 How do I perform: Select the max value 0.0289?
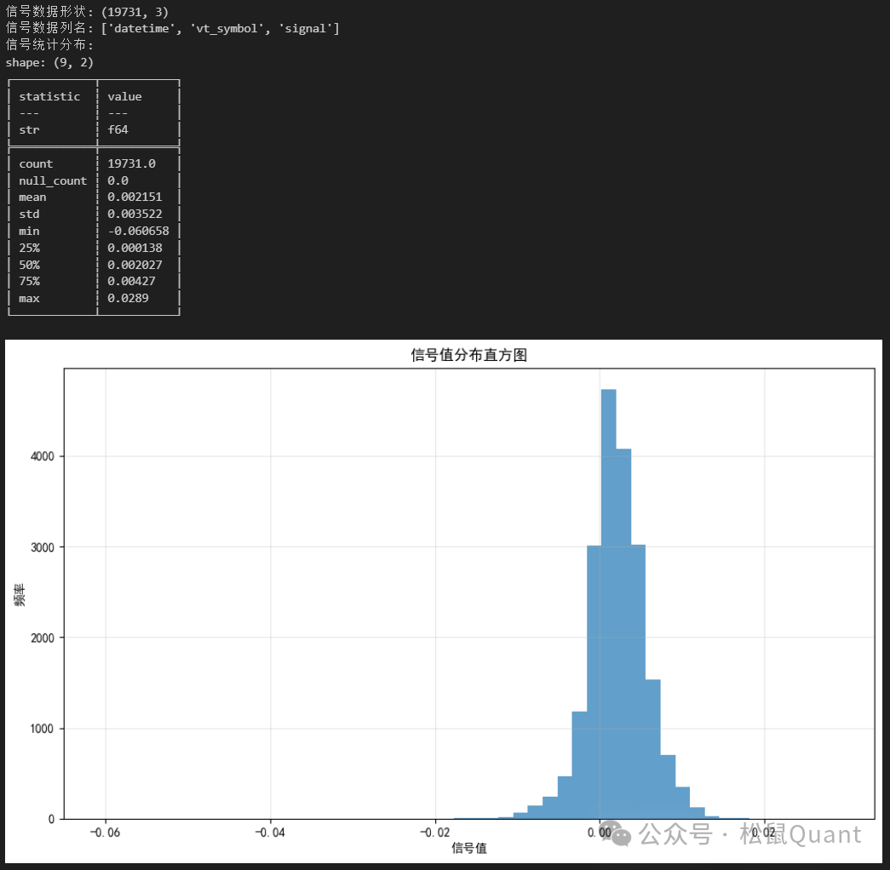coord(128,298)
